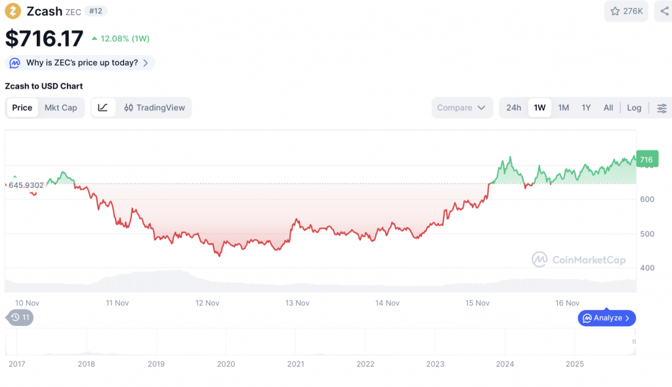Click the range slider handle on timeline
This screenshot has height=387, width=672.
coord(634,341)
